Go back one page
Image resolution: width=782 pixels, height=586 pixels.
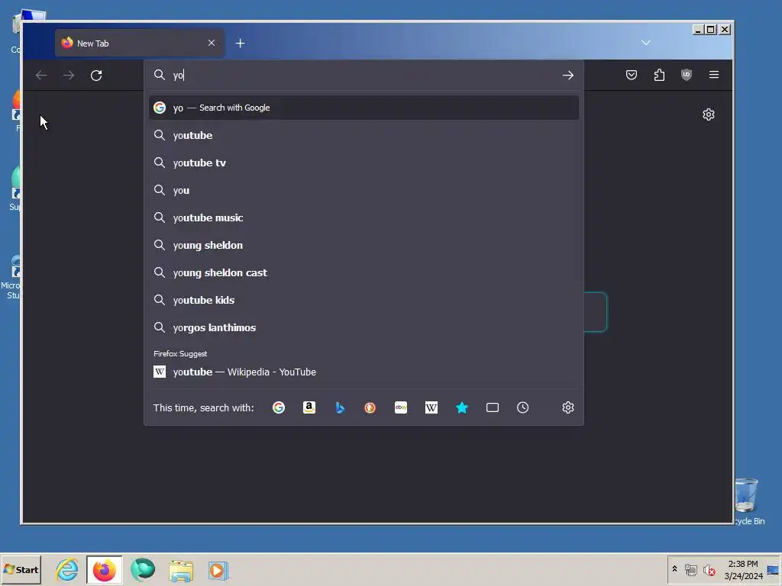[41, 76]
